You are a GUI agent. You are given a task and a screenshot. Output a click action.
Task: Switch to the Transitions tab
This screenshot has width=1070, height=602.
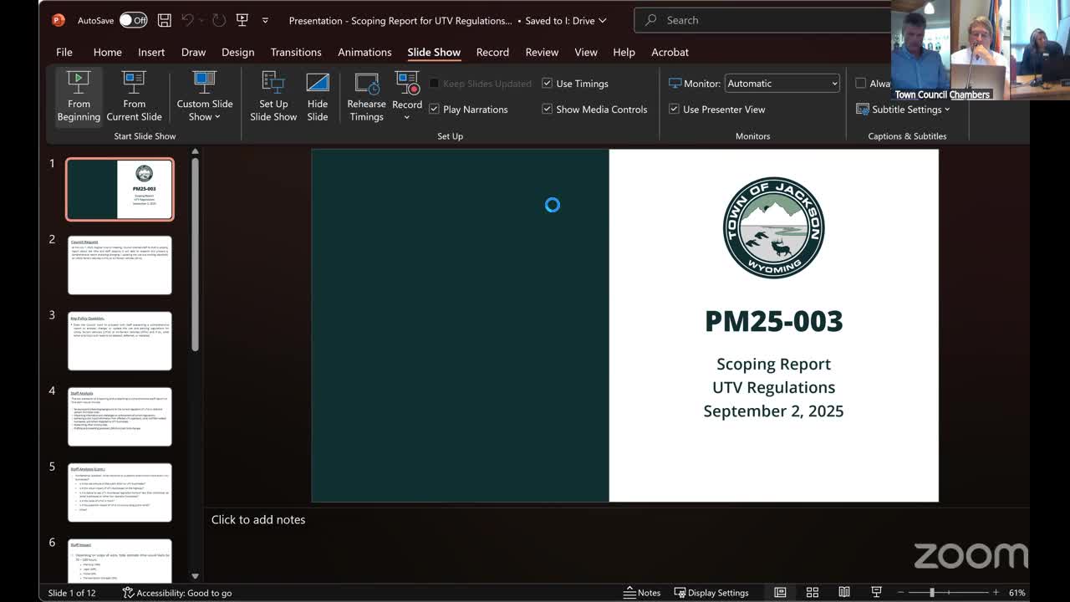[x=295, y=52]
